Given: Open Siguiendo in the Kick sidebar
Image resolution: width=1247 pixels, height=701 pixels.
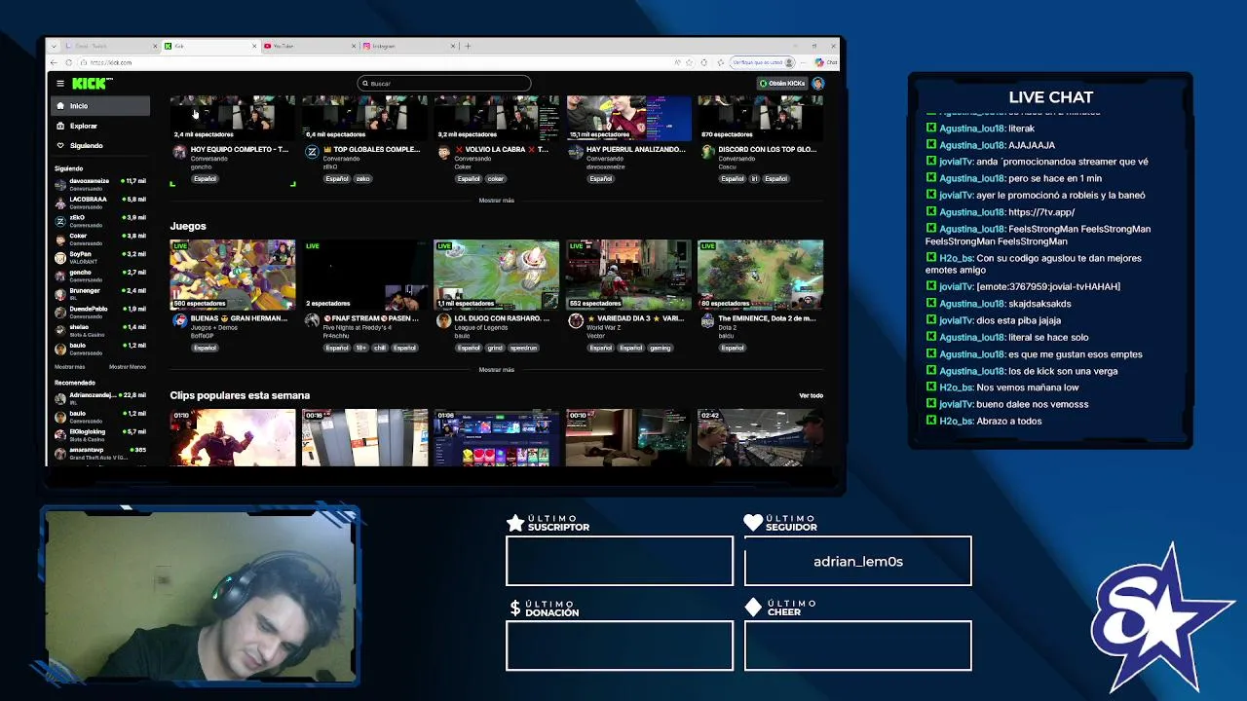Looking at the screenshot, I should (x=86, y=145).
